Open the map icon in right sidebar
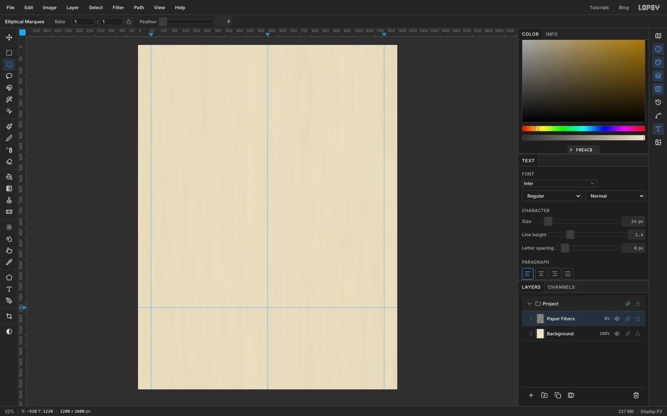Image resolution: width=667 pixels, height=416 pixels. (658, 36)
